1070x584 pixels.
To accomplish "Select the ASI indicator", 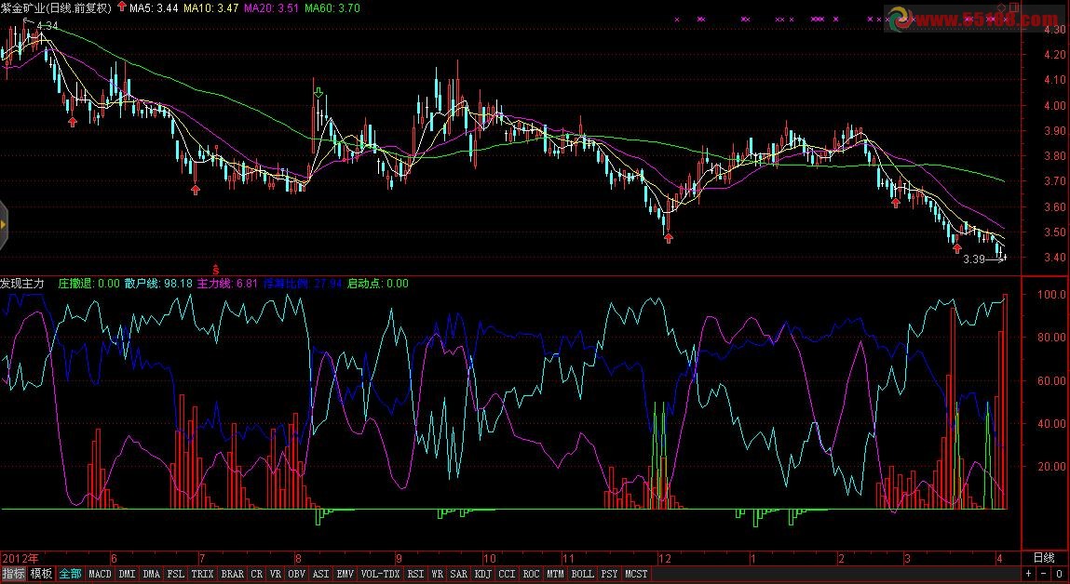I will (x=320, y=574).
